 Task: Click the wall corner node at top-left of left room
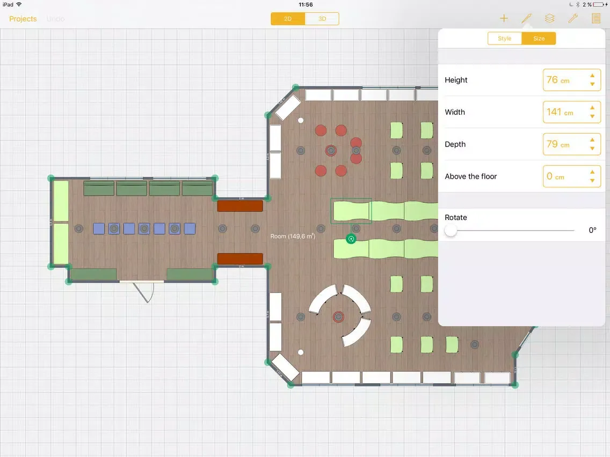[x=51, y=179]
